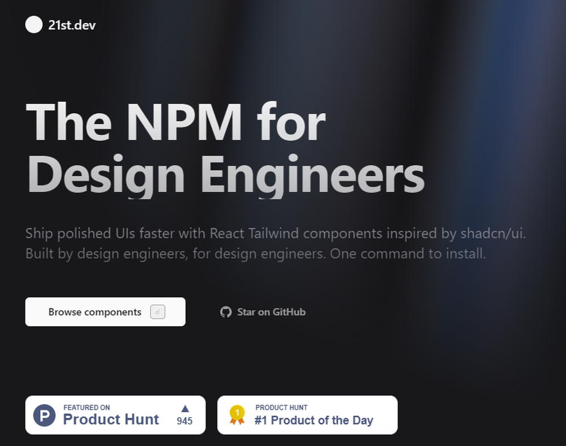Click the 945 upvote count

point(185,421)
